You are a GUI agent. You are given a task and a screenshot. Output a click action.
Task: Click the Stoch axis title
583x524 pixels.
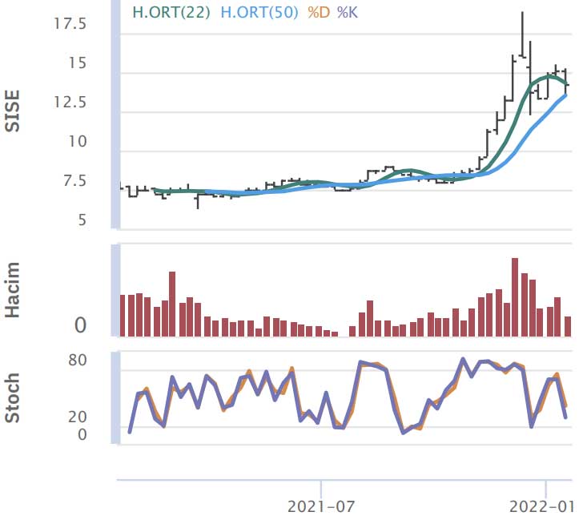pyautogui.click(x=12, y=398)
